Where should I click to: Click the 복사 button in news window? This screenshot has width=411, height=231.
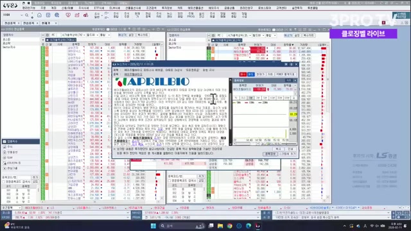click(278, 149)
